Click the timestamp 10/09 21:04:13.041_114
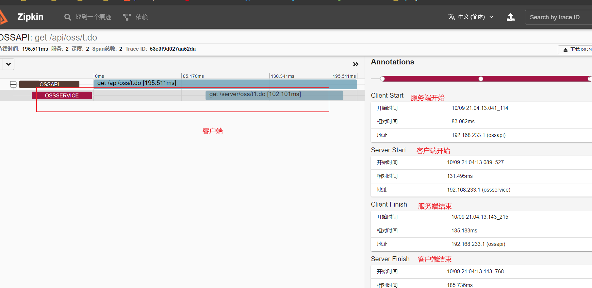Image resolution: width=592 pixels, height=288 pixels. [x=480, y=108]
